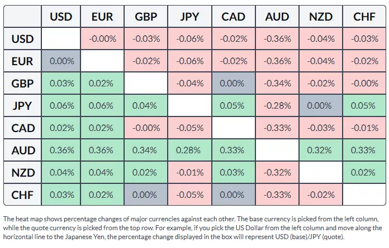Select the CHF/GBP gray 0.00% cell
389x248 pixels.
pos(146,195)
